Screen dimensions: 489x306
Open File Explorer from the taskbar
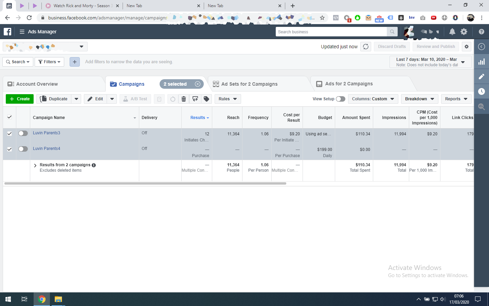pos(58,299)
